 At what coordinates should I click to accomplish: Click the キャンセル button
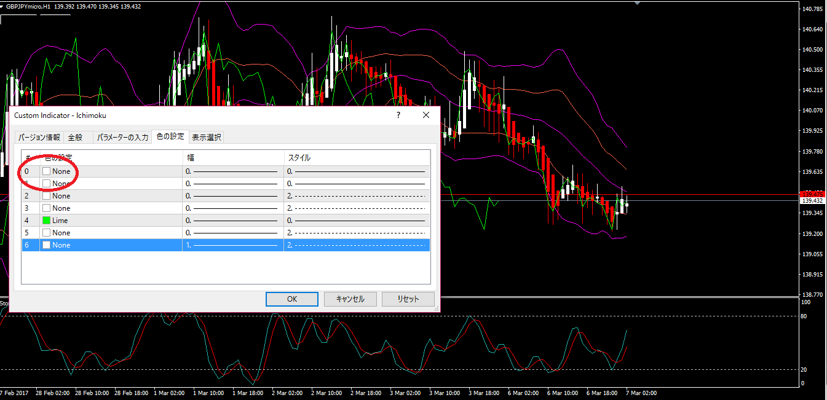tap(350, 299)
